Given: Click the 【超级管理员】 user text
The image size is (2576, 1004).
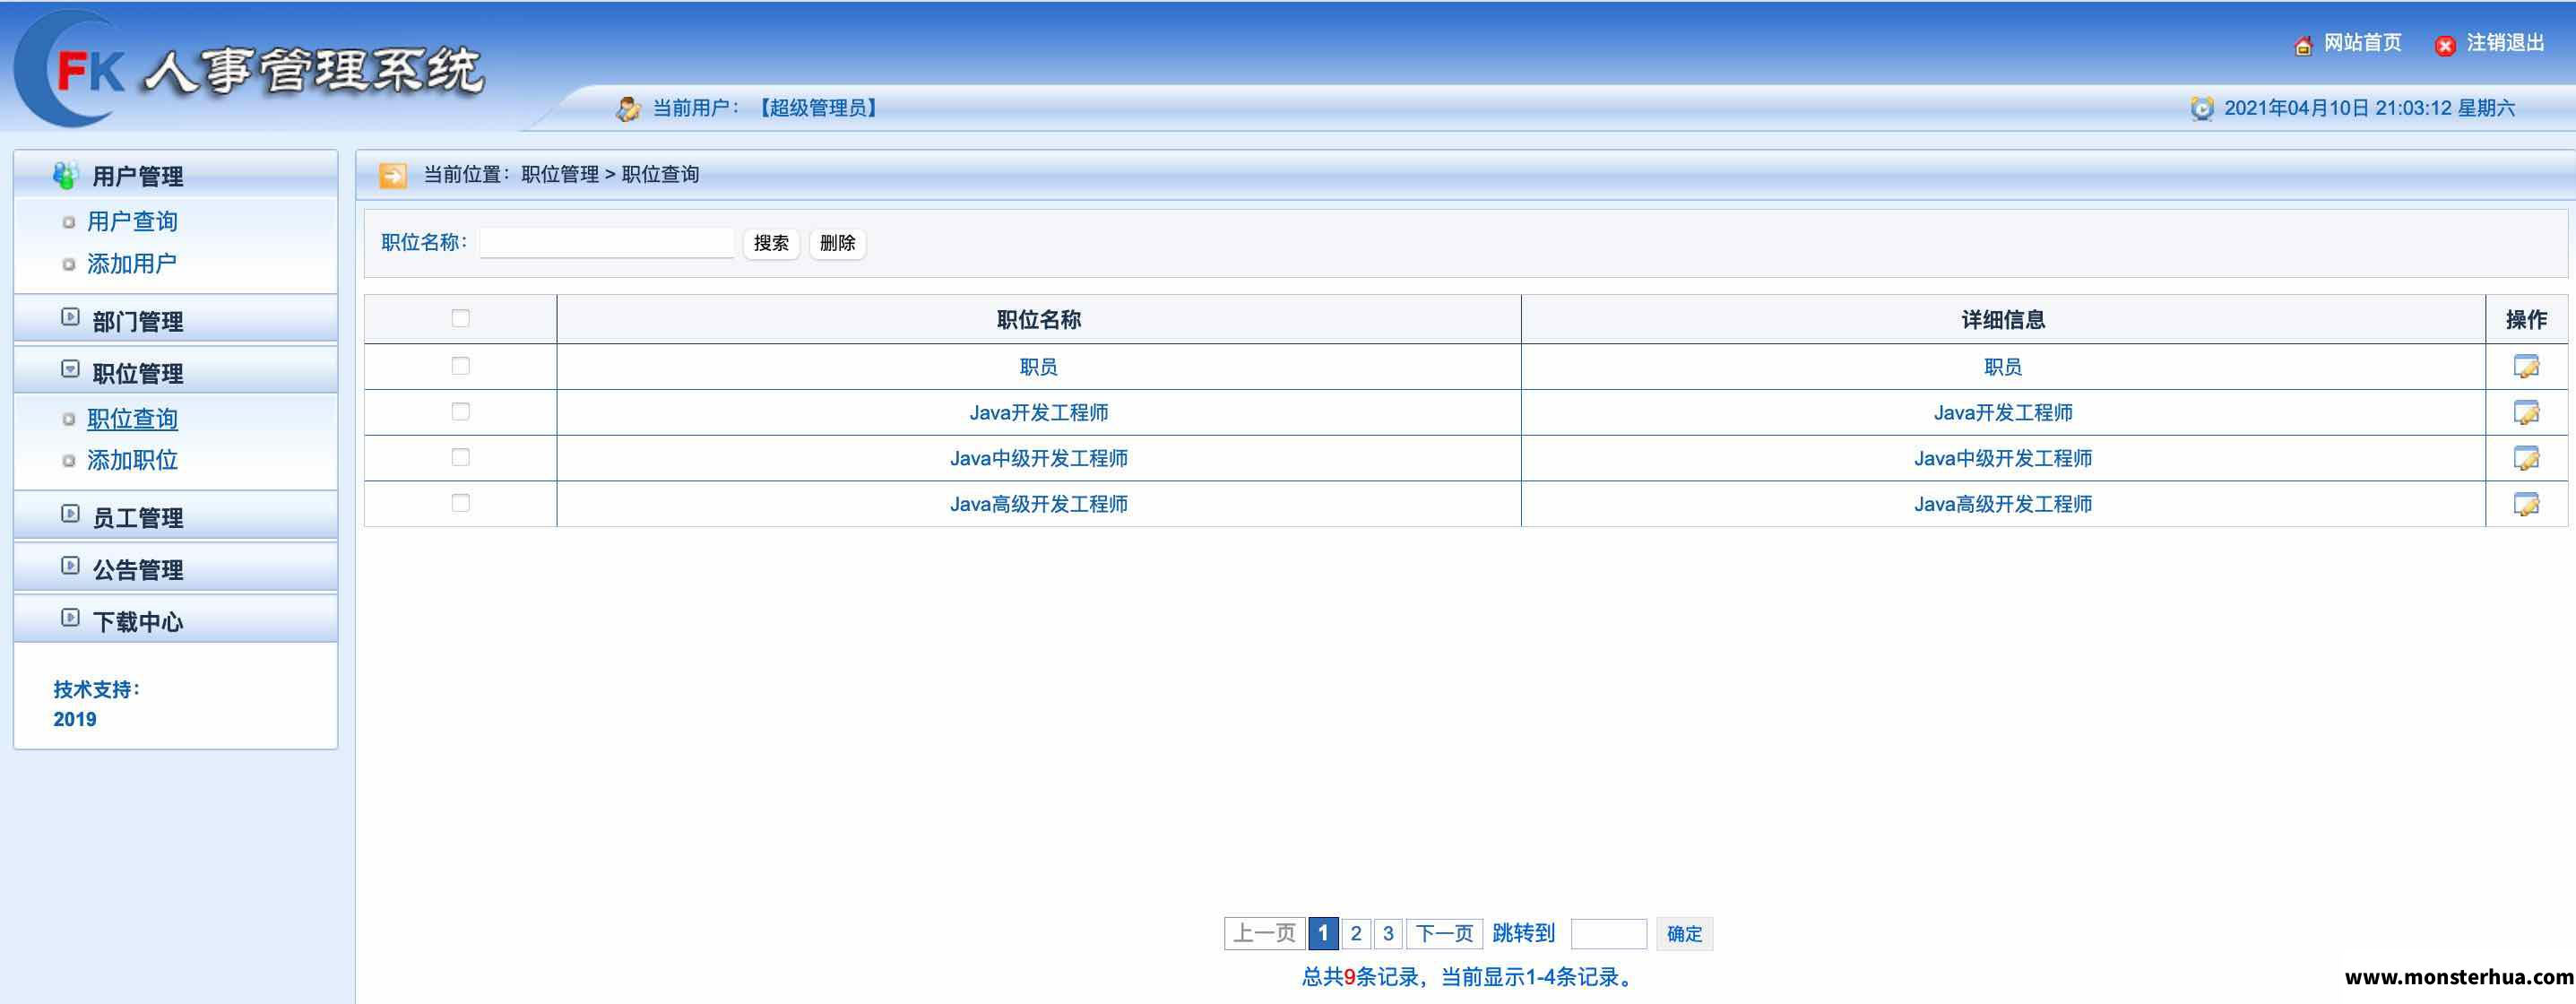Looking at the screenshot, I should click(817, 108).
